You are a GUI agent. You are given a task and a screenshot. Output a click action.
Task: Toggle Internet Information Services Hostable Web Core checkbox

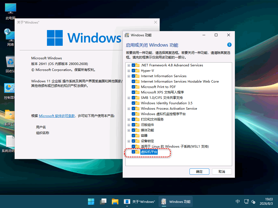(134, 81)
